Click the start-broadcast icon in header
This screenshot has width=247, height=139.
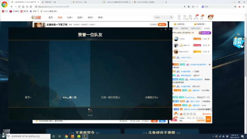pyautogui.click(x=190, y=17)
